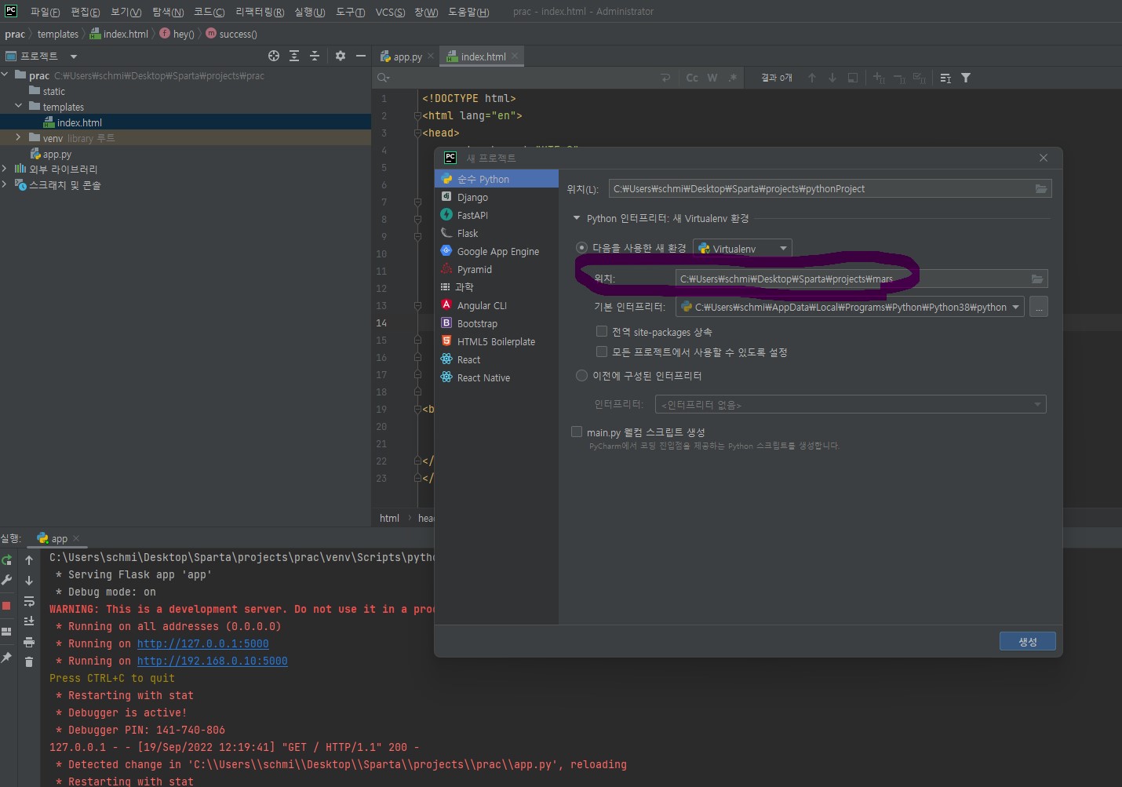Rerun the app run configuration
This screenshot has width=1122, height=787.
point(7,560)
